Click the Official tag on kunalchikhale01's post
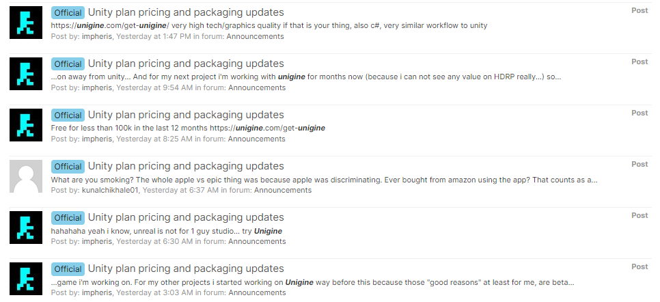The height and width of the screenshot is (302, 660). pyautogui.click(x=68, y=167)
